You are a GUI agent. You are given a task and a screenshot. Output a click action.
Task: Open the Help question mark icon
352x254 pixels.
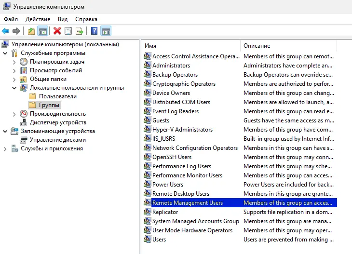95,31
